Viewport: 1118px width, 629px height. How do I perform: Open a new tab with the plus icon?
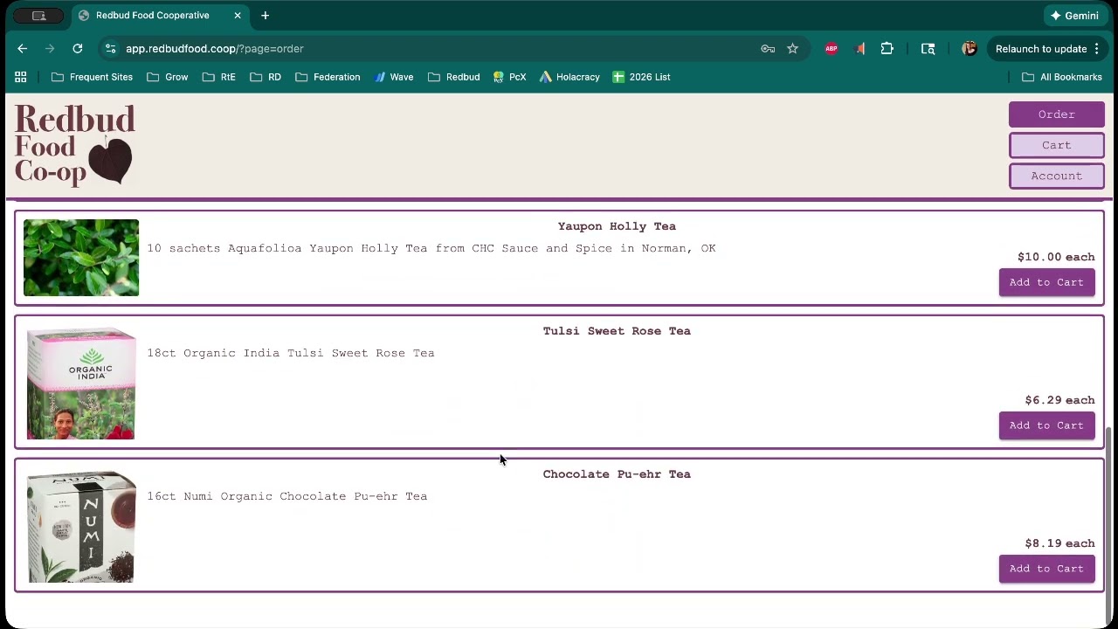(265, 15)
